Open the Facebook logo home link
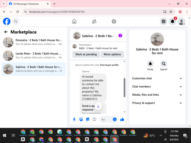This screenshot has height=143, width=191. pos(6,21)
